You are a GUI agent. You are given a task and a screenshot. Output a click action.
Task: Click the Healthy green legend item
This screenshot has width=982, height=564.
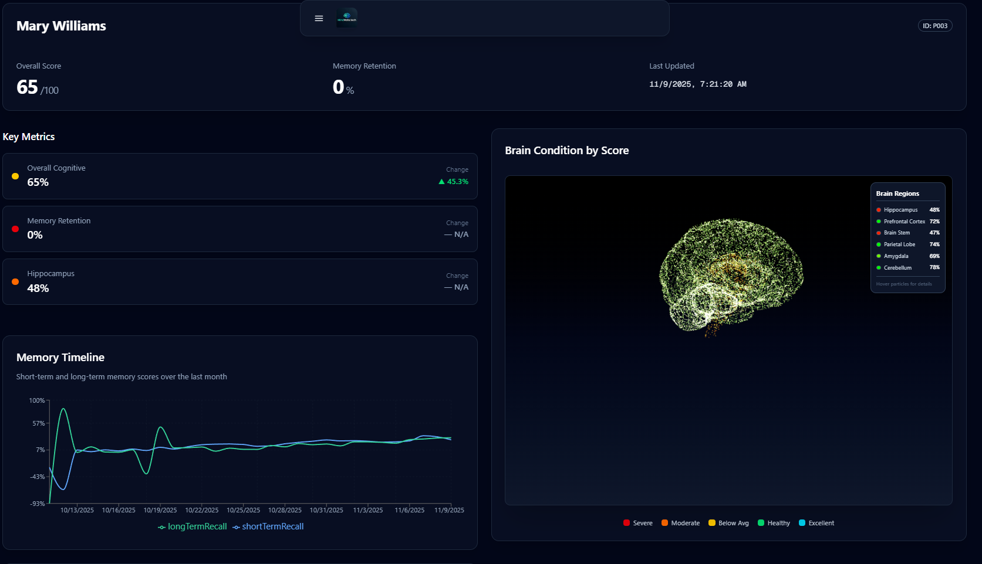coord(774,523)
